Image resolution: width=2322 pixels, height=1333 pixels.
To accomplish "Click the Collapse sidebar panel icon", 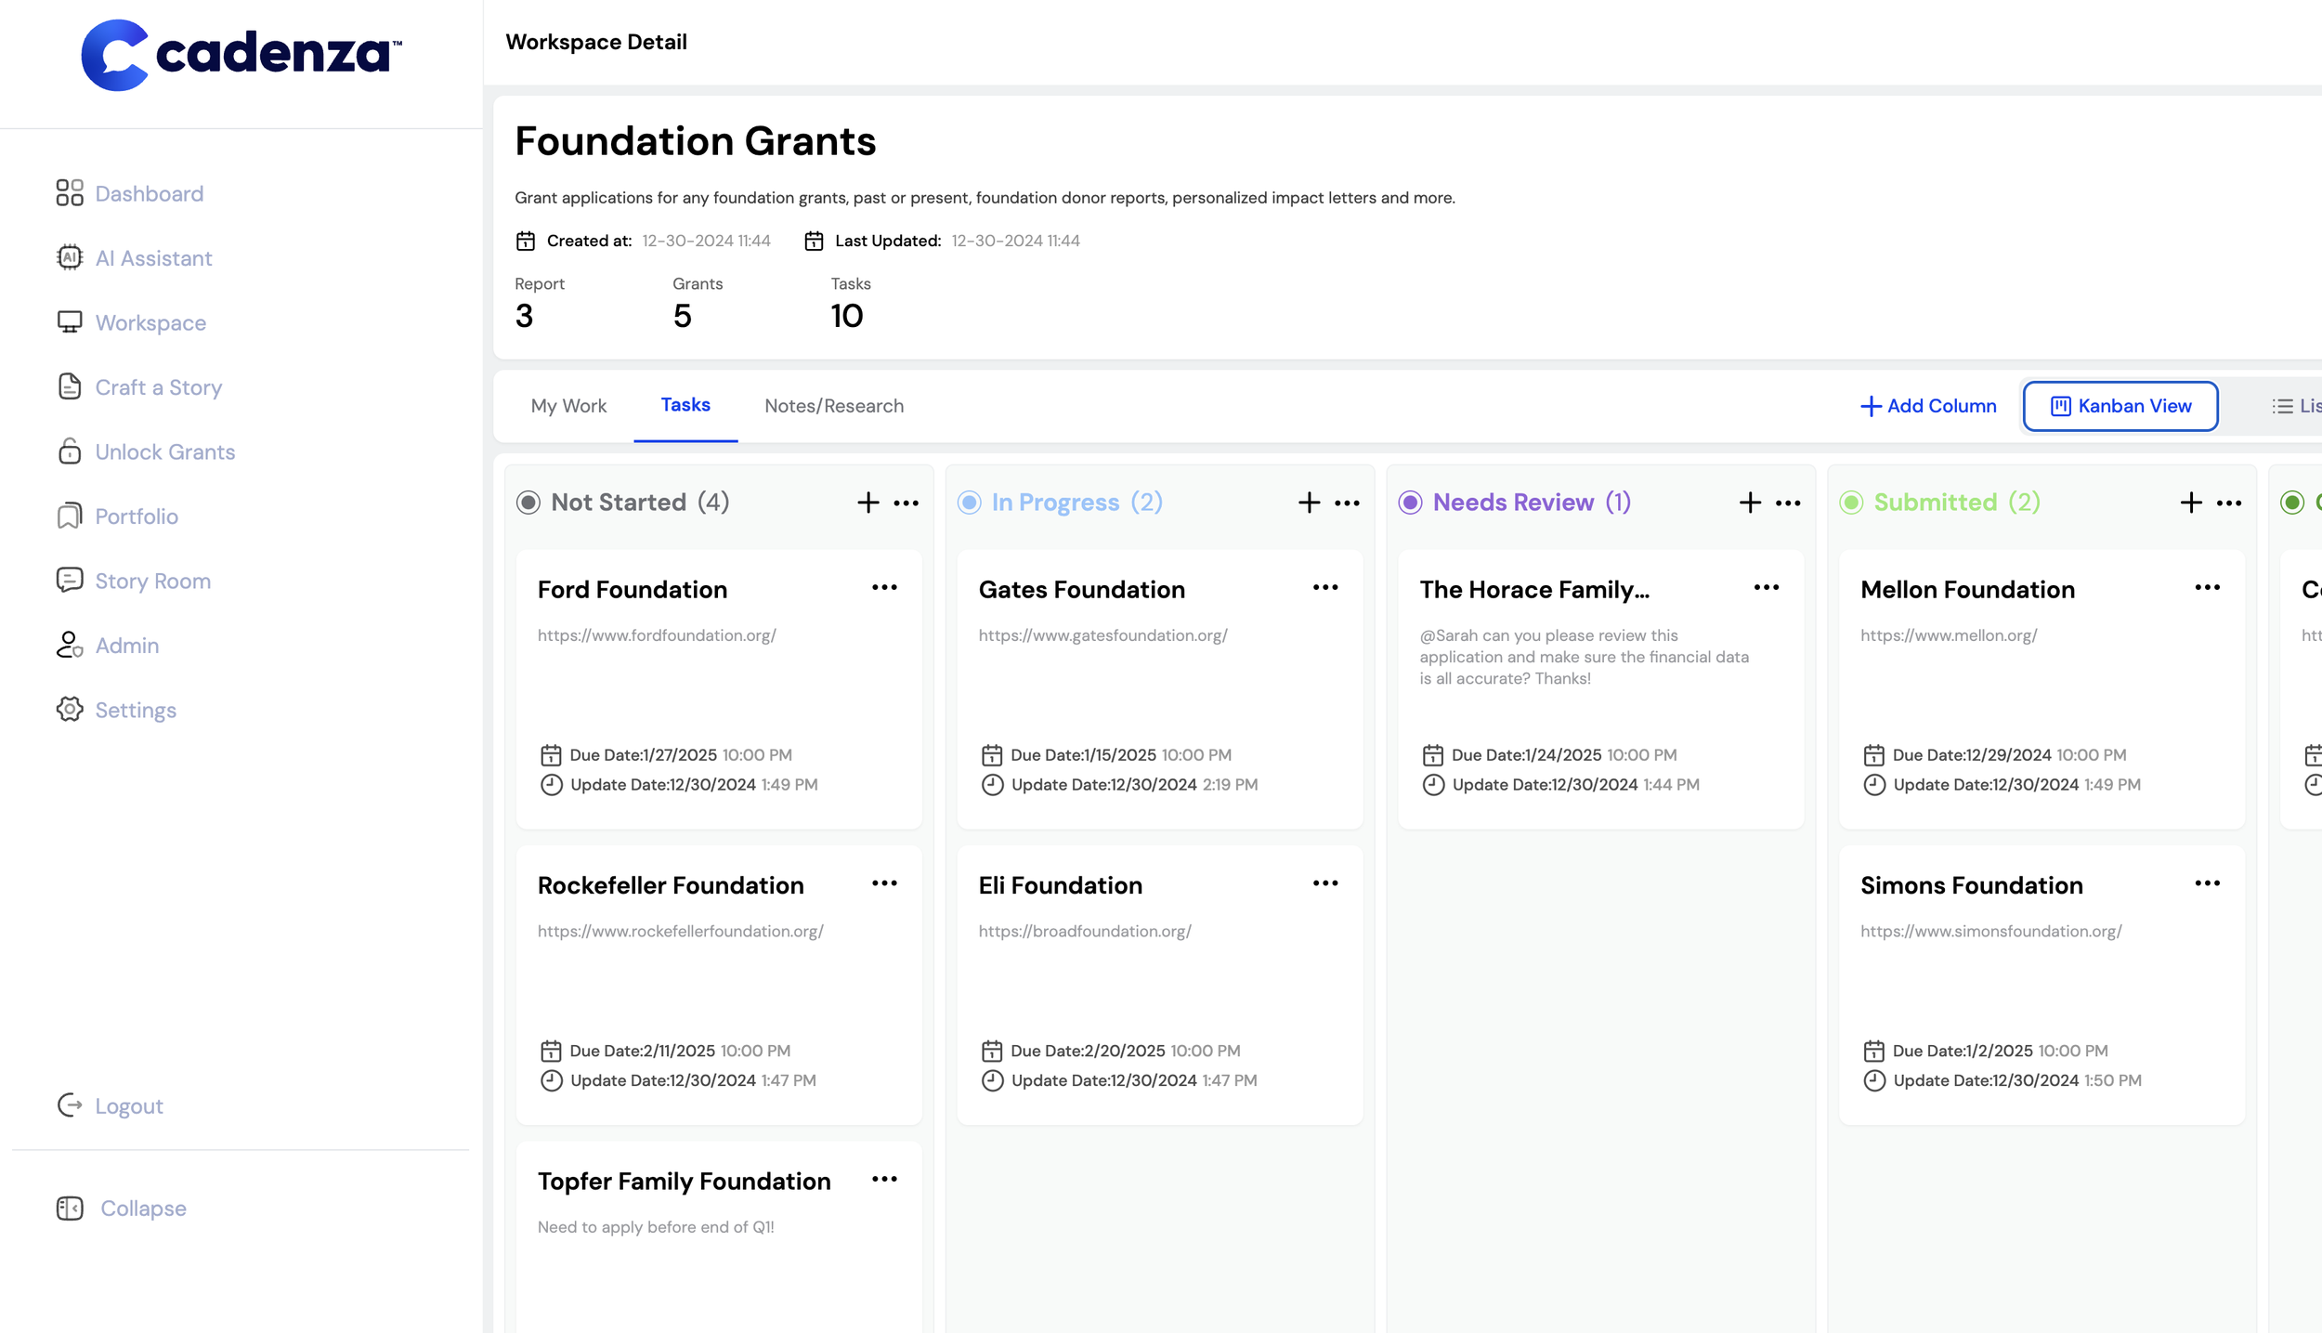I will [70, 1208].
